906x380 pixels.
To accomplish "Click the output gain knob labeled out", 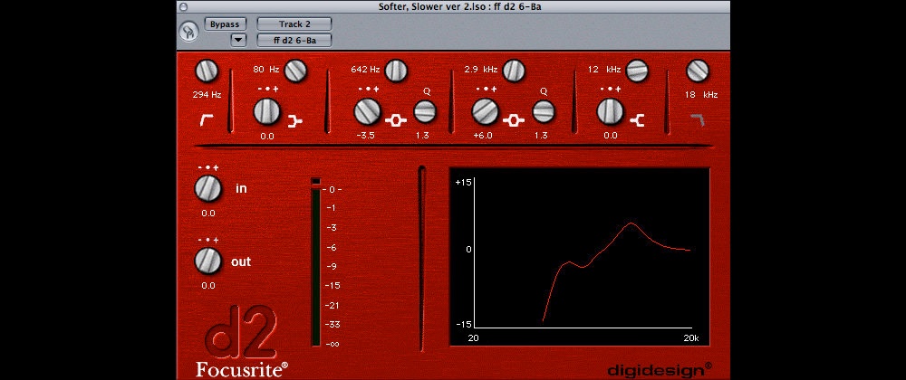I will tap(208, 261).
